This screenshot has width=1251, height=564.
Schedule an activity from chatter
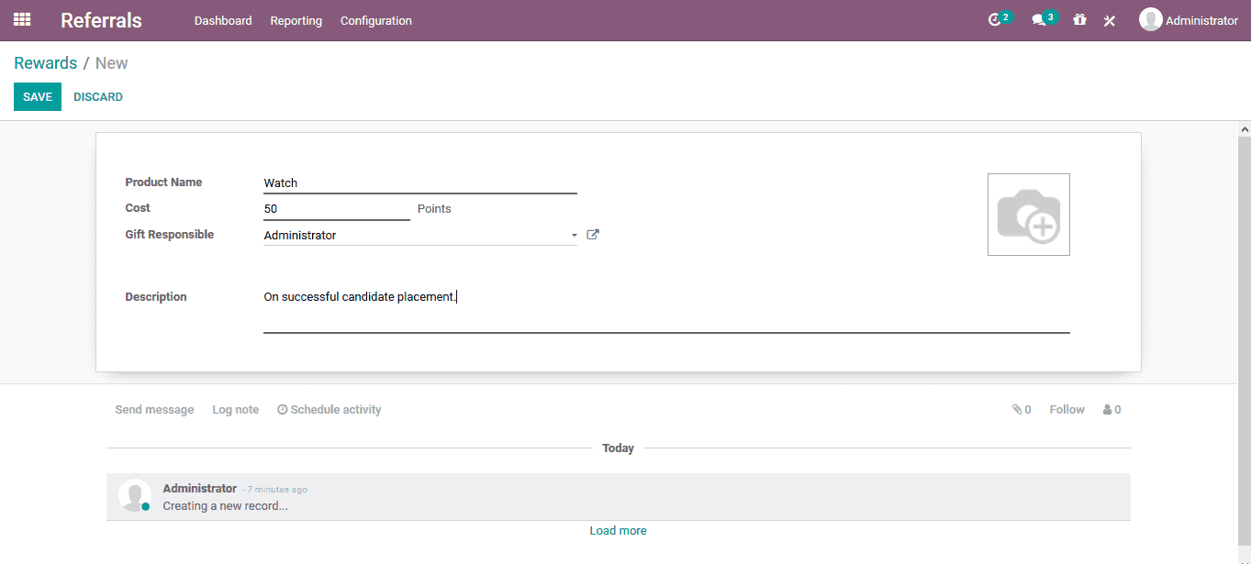330,410
